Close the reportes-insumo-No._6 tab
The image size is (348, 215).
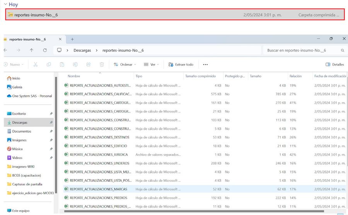pos(60,39)
